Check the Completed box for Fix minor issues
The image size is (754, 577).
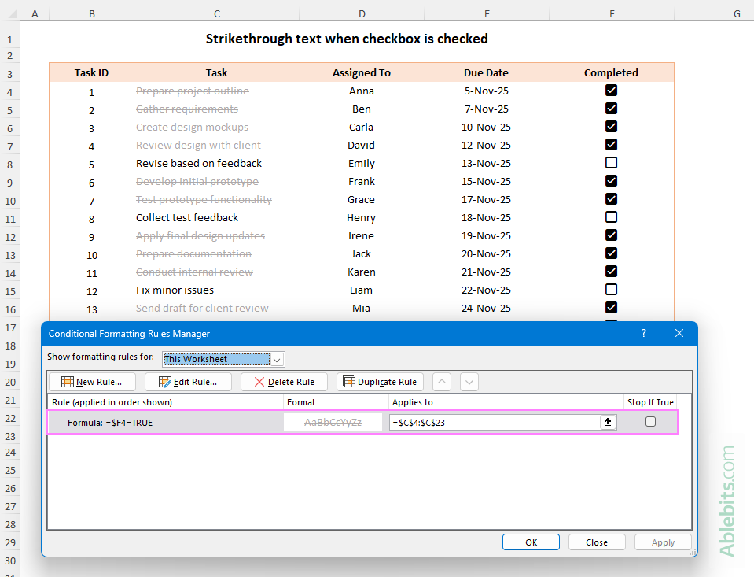(611, 289)
